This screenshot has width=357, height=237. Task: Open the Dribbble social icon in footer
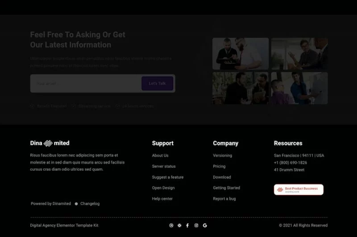pos(171,225)
